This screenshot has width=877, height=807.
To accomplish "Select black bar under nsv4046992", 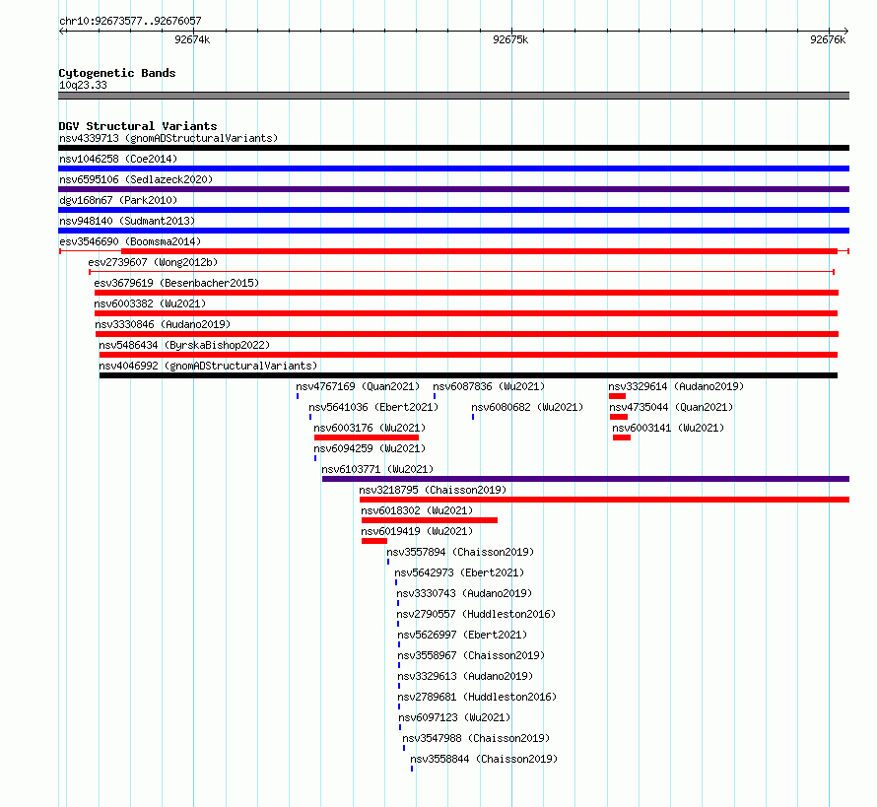I will coord(468,375).
